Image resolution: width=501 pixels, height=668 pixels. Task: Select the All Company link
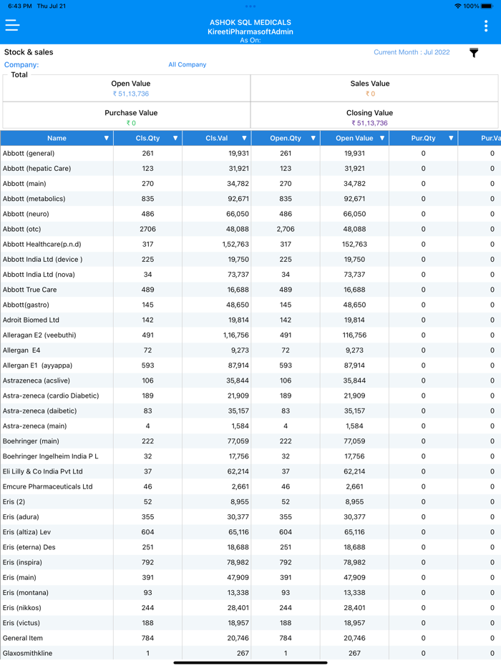click(x=188, y=64)
